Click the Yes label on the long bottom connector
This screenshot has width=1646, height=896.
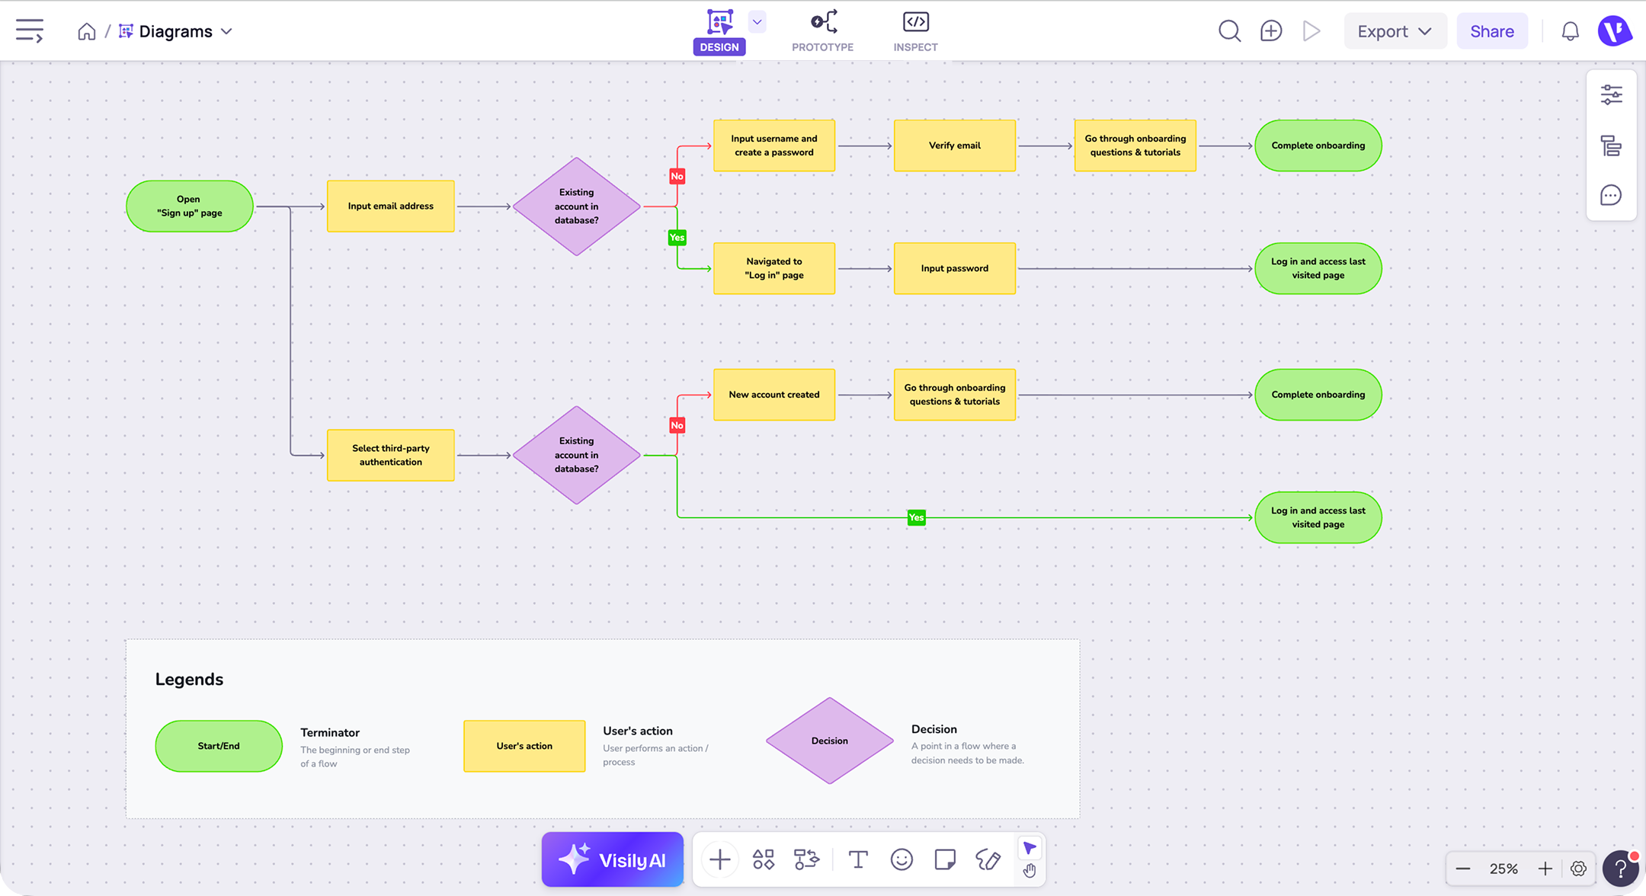tap(917, 517)
